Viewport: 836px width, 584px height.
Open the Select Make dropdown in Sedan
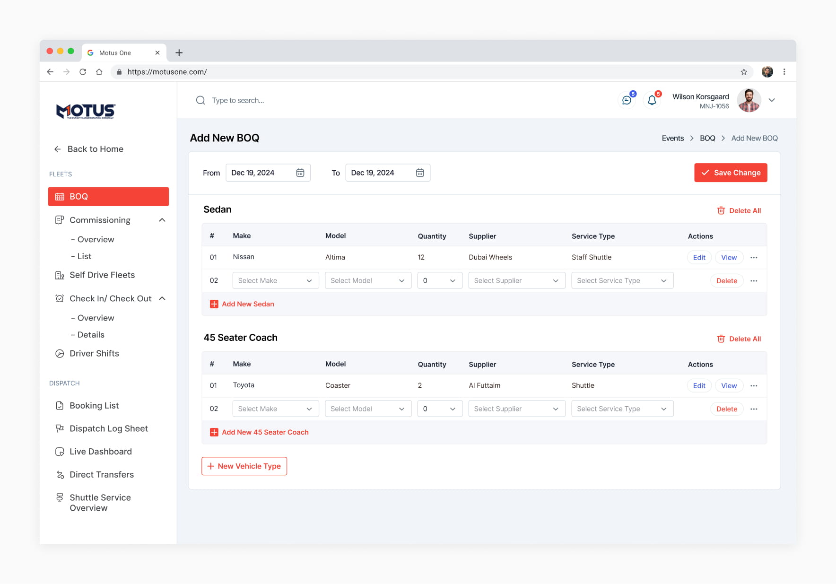276,280
